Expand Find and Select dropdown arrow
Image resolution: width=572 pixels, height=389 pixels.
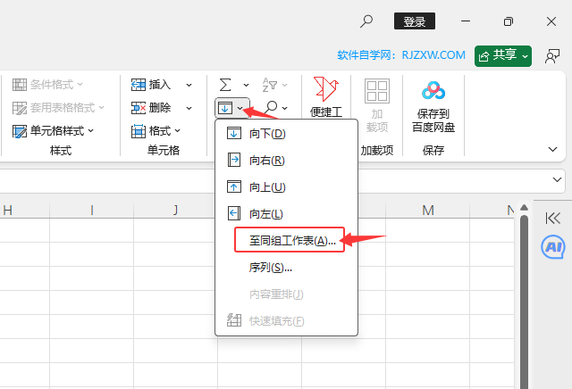click(285, 108)
